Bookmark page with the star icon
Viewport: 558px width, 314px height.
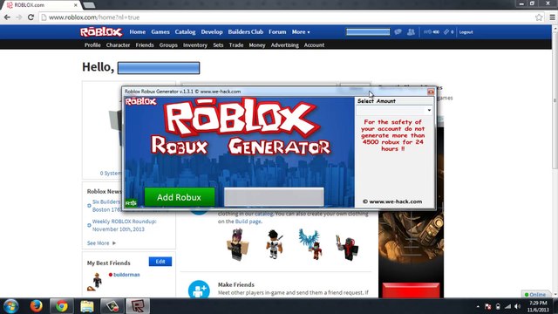click(x=539, y=17)
